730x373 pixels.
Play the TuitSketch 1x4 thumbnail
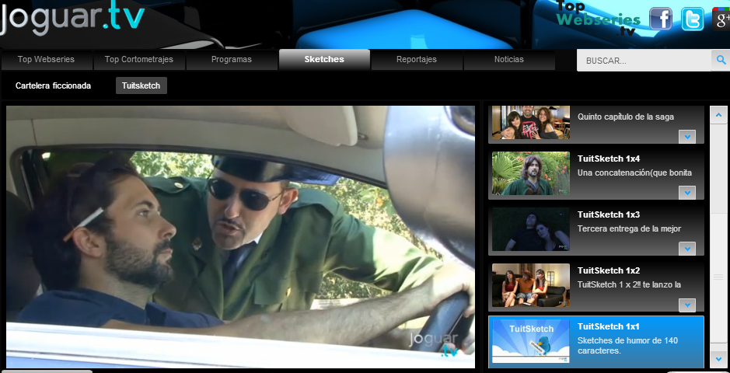tap(531, 173)
